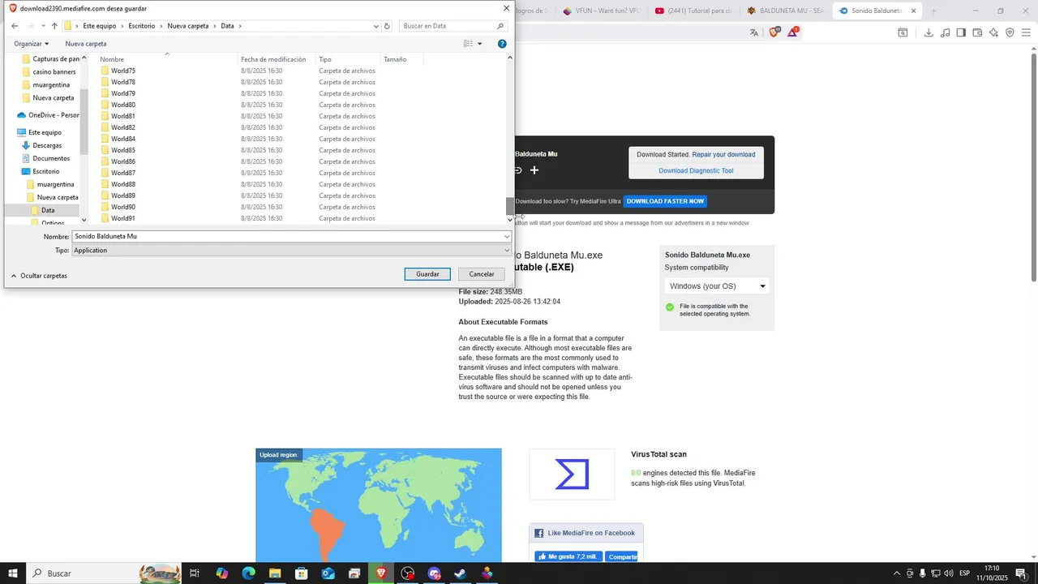Open Download Diagnostic Tool link
The image size is (1038, 584).
coord(696,171)
